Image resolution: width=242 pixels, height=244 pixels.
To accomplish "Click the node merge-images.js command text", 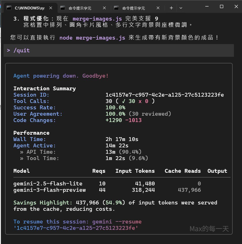I will pyautogui.click(x=92, y=38).
